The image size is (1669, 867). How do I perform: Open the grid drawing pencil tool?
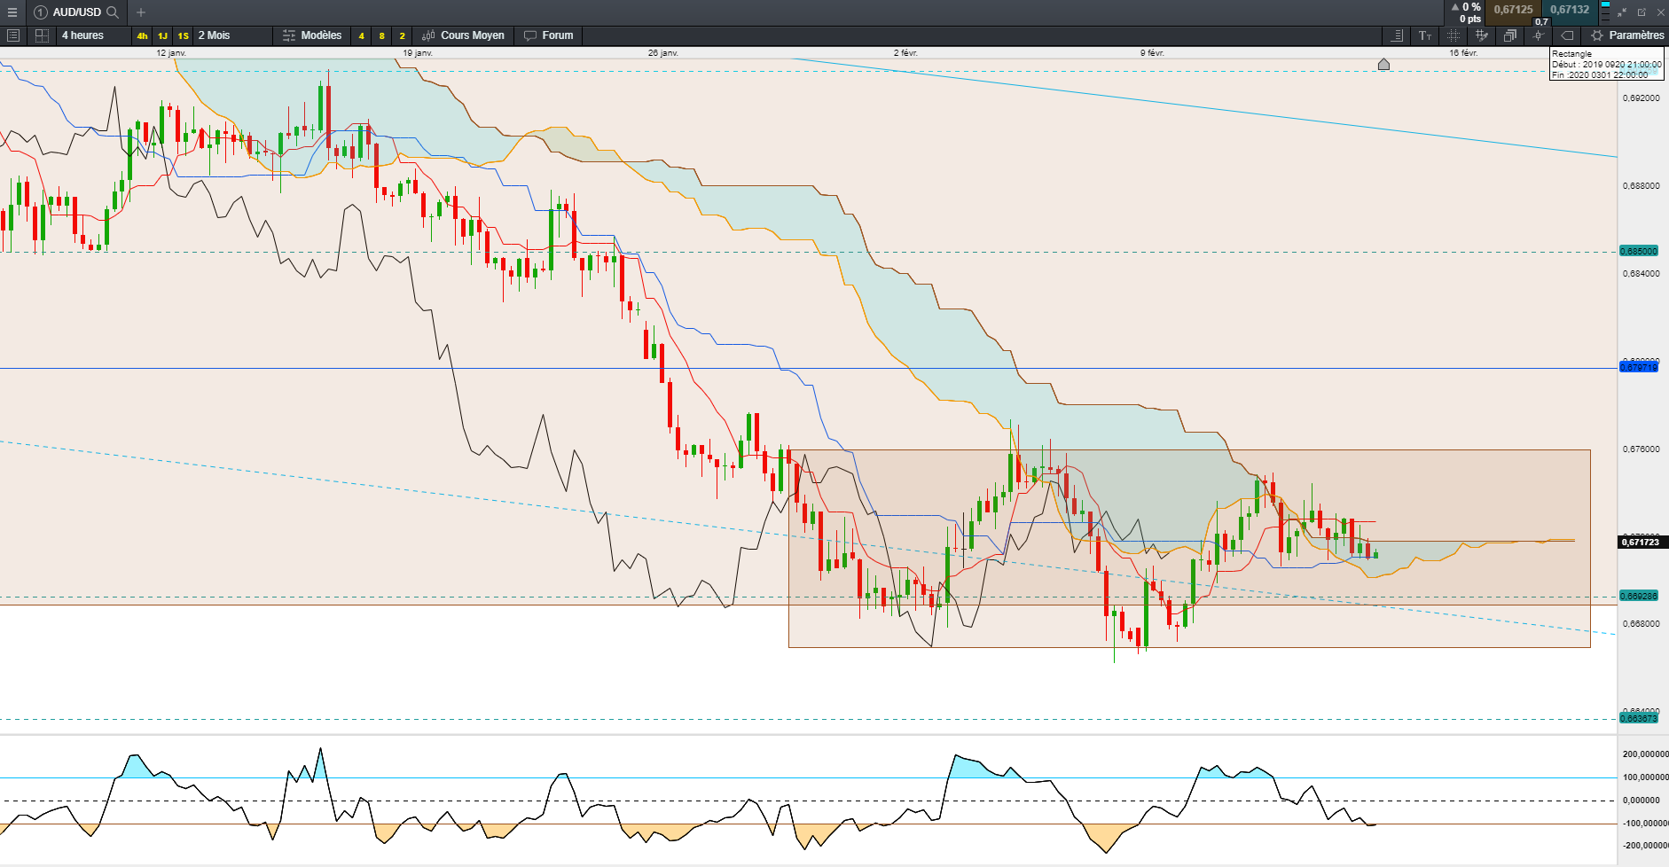(x=1482, y=35)
